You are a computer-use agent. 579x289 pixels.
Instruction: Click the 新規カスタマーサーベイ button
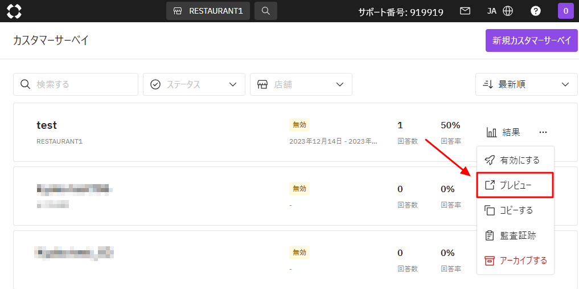coord(531,40)
